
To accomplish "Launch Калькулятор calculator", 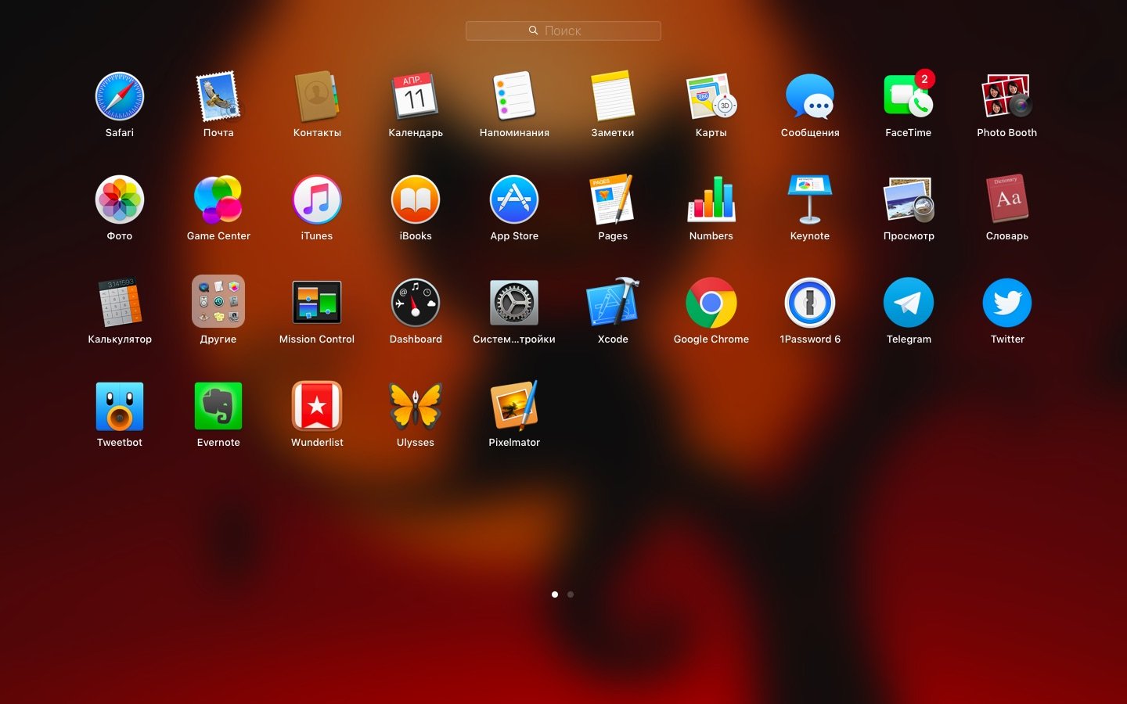I will [120, 304].
